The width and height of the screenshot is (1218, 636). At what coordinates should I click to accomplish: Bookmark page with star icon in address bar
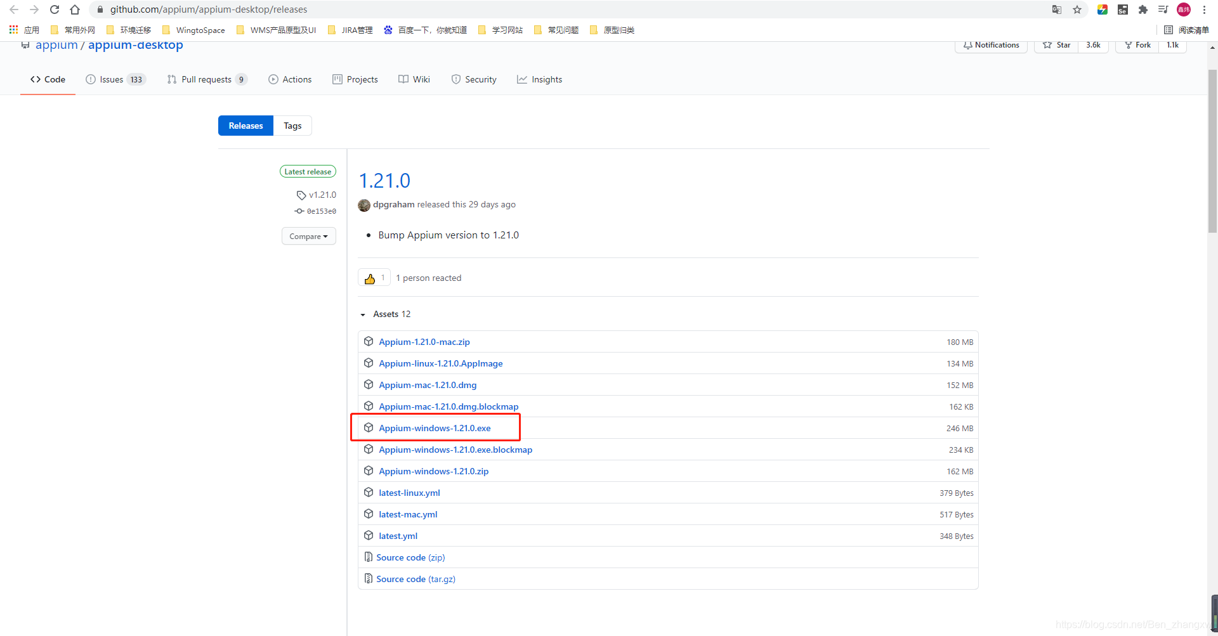(x=1077, y=10)
